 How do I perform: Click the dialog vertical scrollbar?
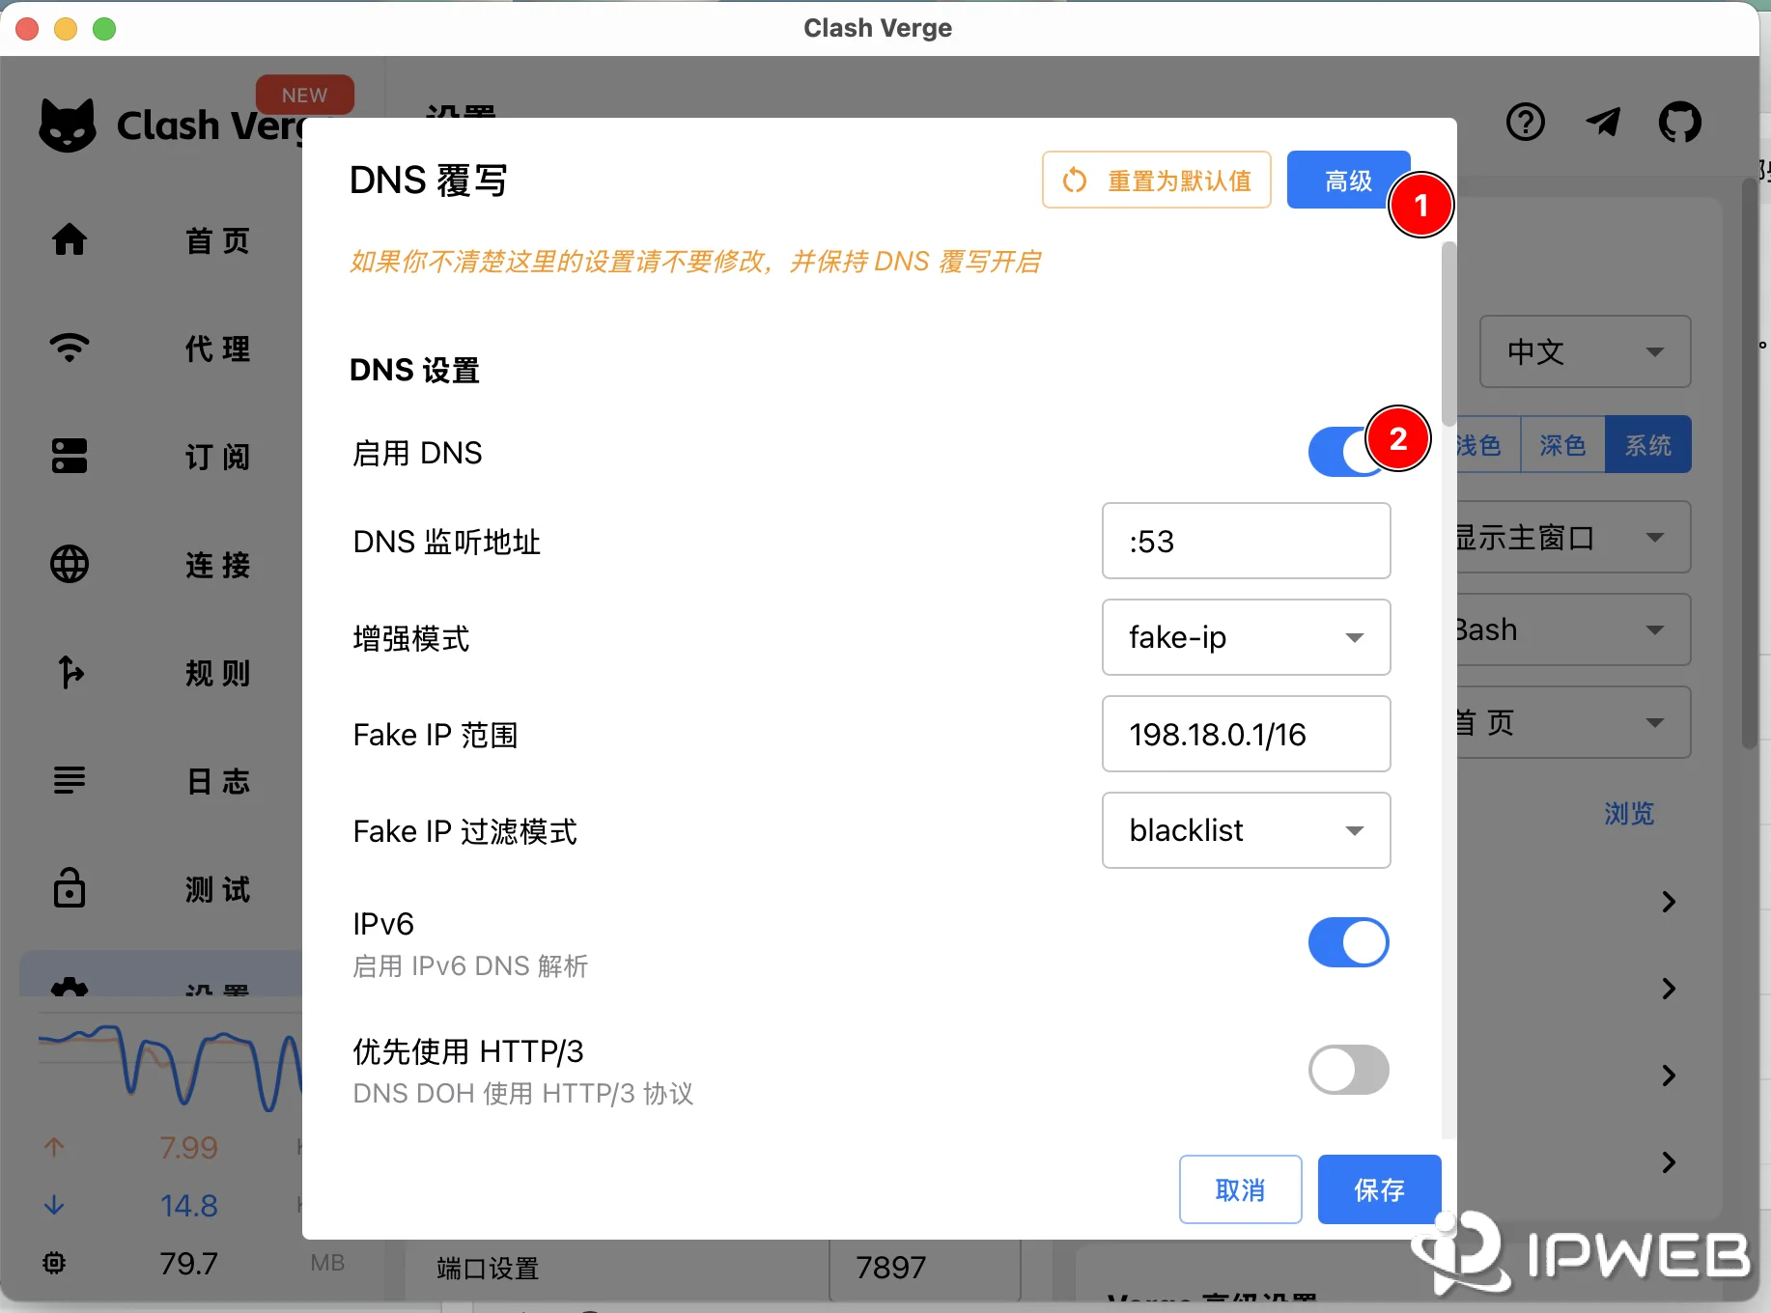point(1448,333)
